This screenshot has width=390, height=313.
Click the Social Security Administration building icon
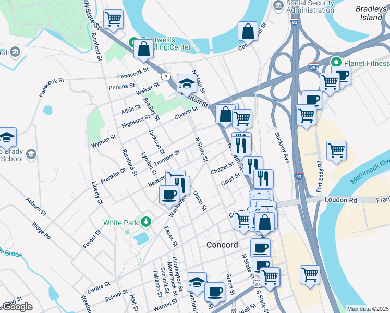click(278, 6)
